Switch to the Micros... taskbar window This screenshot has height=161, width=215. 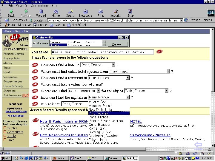113,158
